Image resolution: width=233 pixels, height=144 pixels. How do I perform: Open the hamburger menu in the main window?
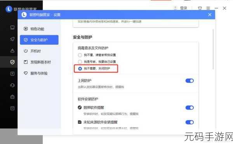pos(208,8)
